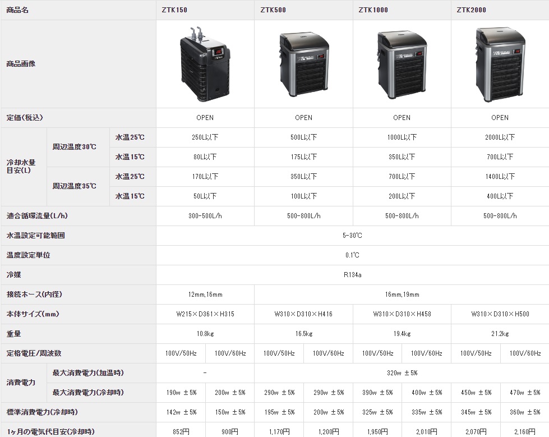The image size is (549, 437).
Task: Click the 定価(税込) row label
Action: (25, 118)
